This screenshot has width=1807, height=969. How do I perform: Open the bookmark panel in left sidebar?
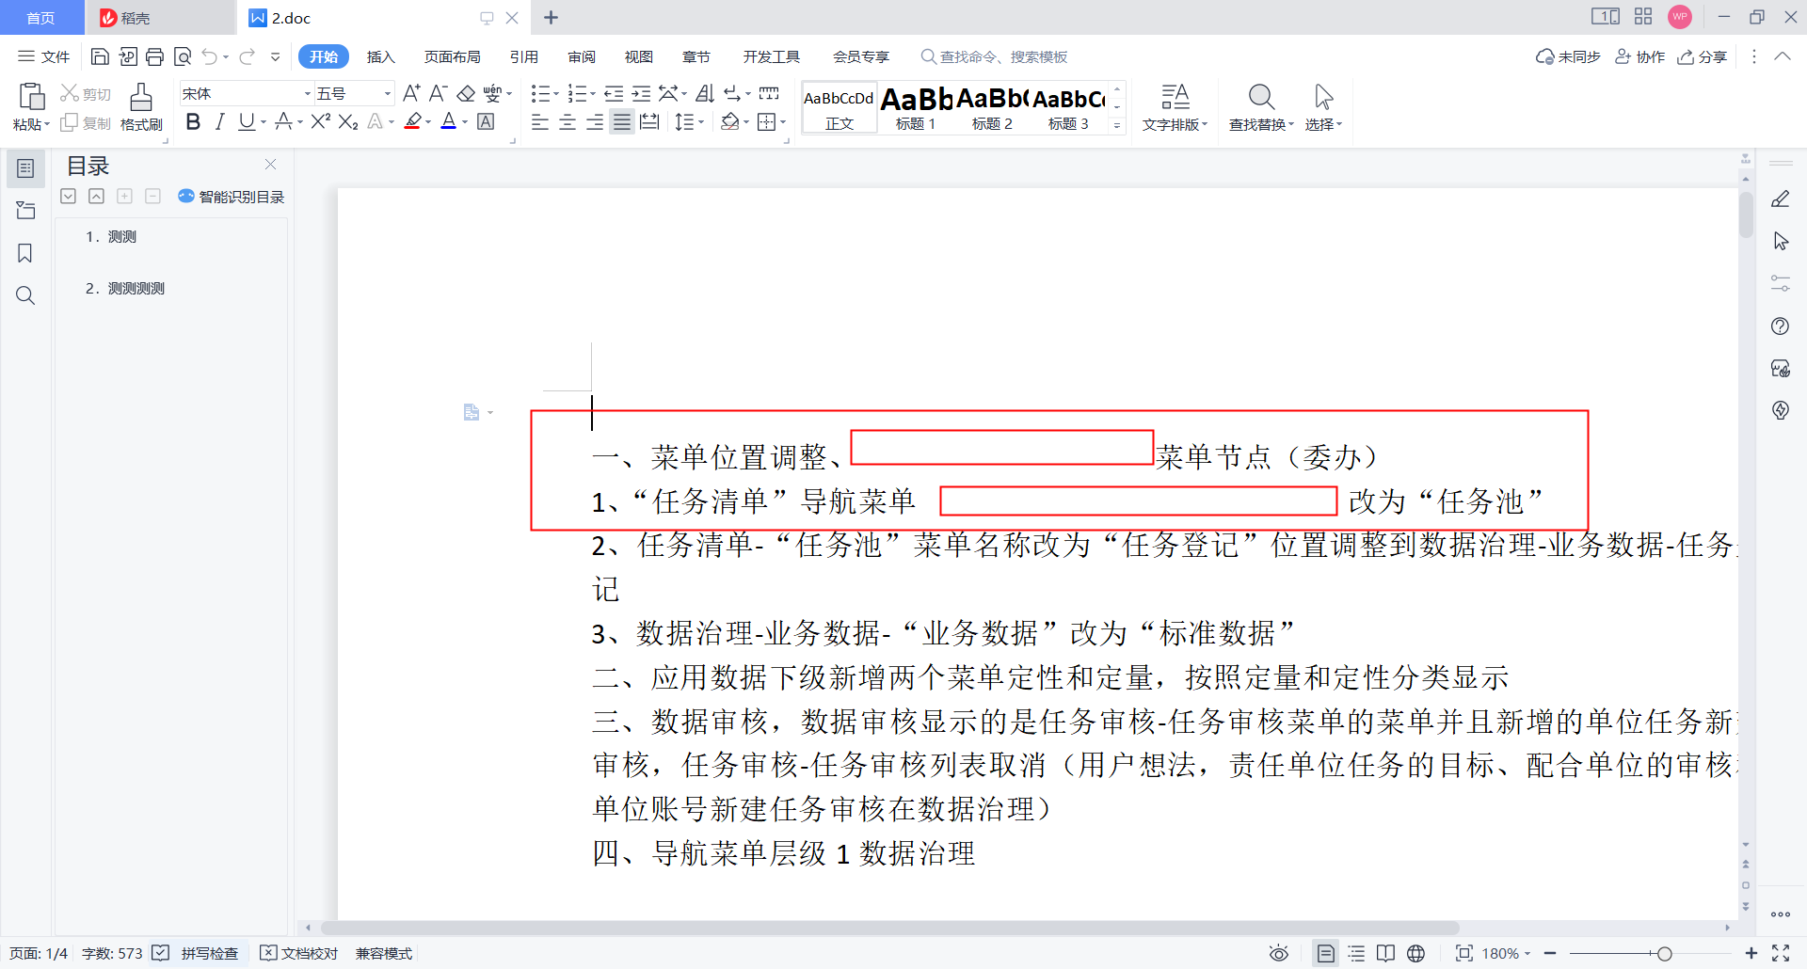point(25,253)
